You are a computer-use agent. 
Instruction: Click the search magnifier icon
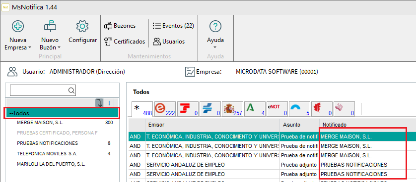(x=71, y=91)
